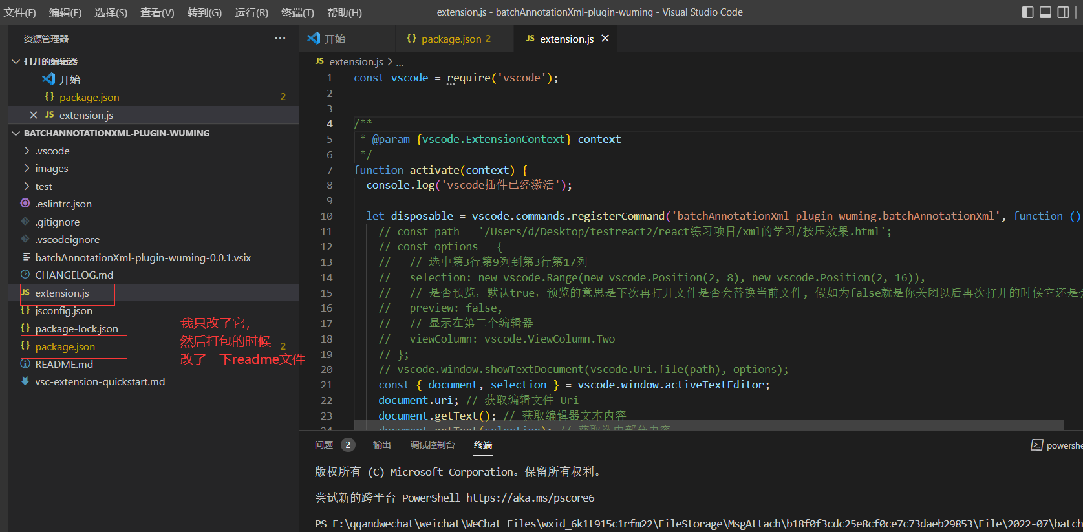The height and width of the screenshot is (532, 1083).
Task: Click breadcrumb chevron after extension.js
Action: coord(390,61)
